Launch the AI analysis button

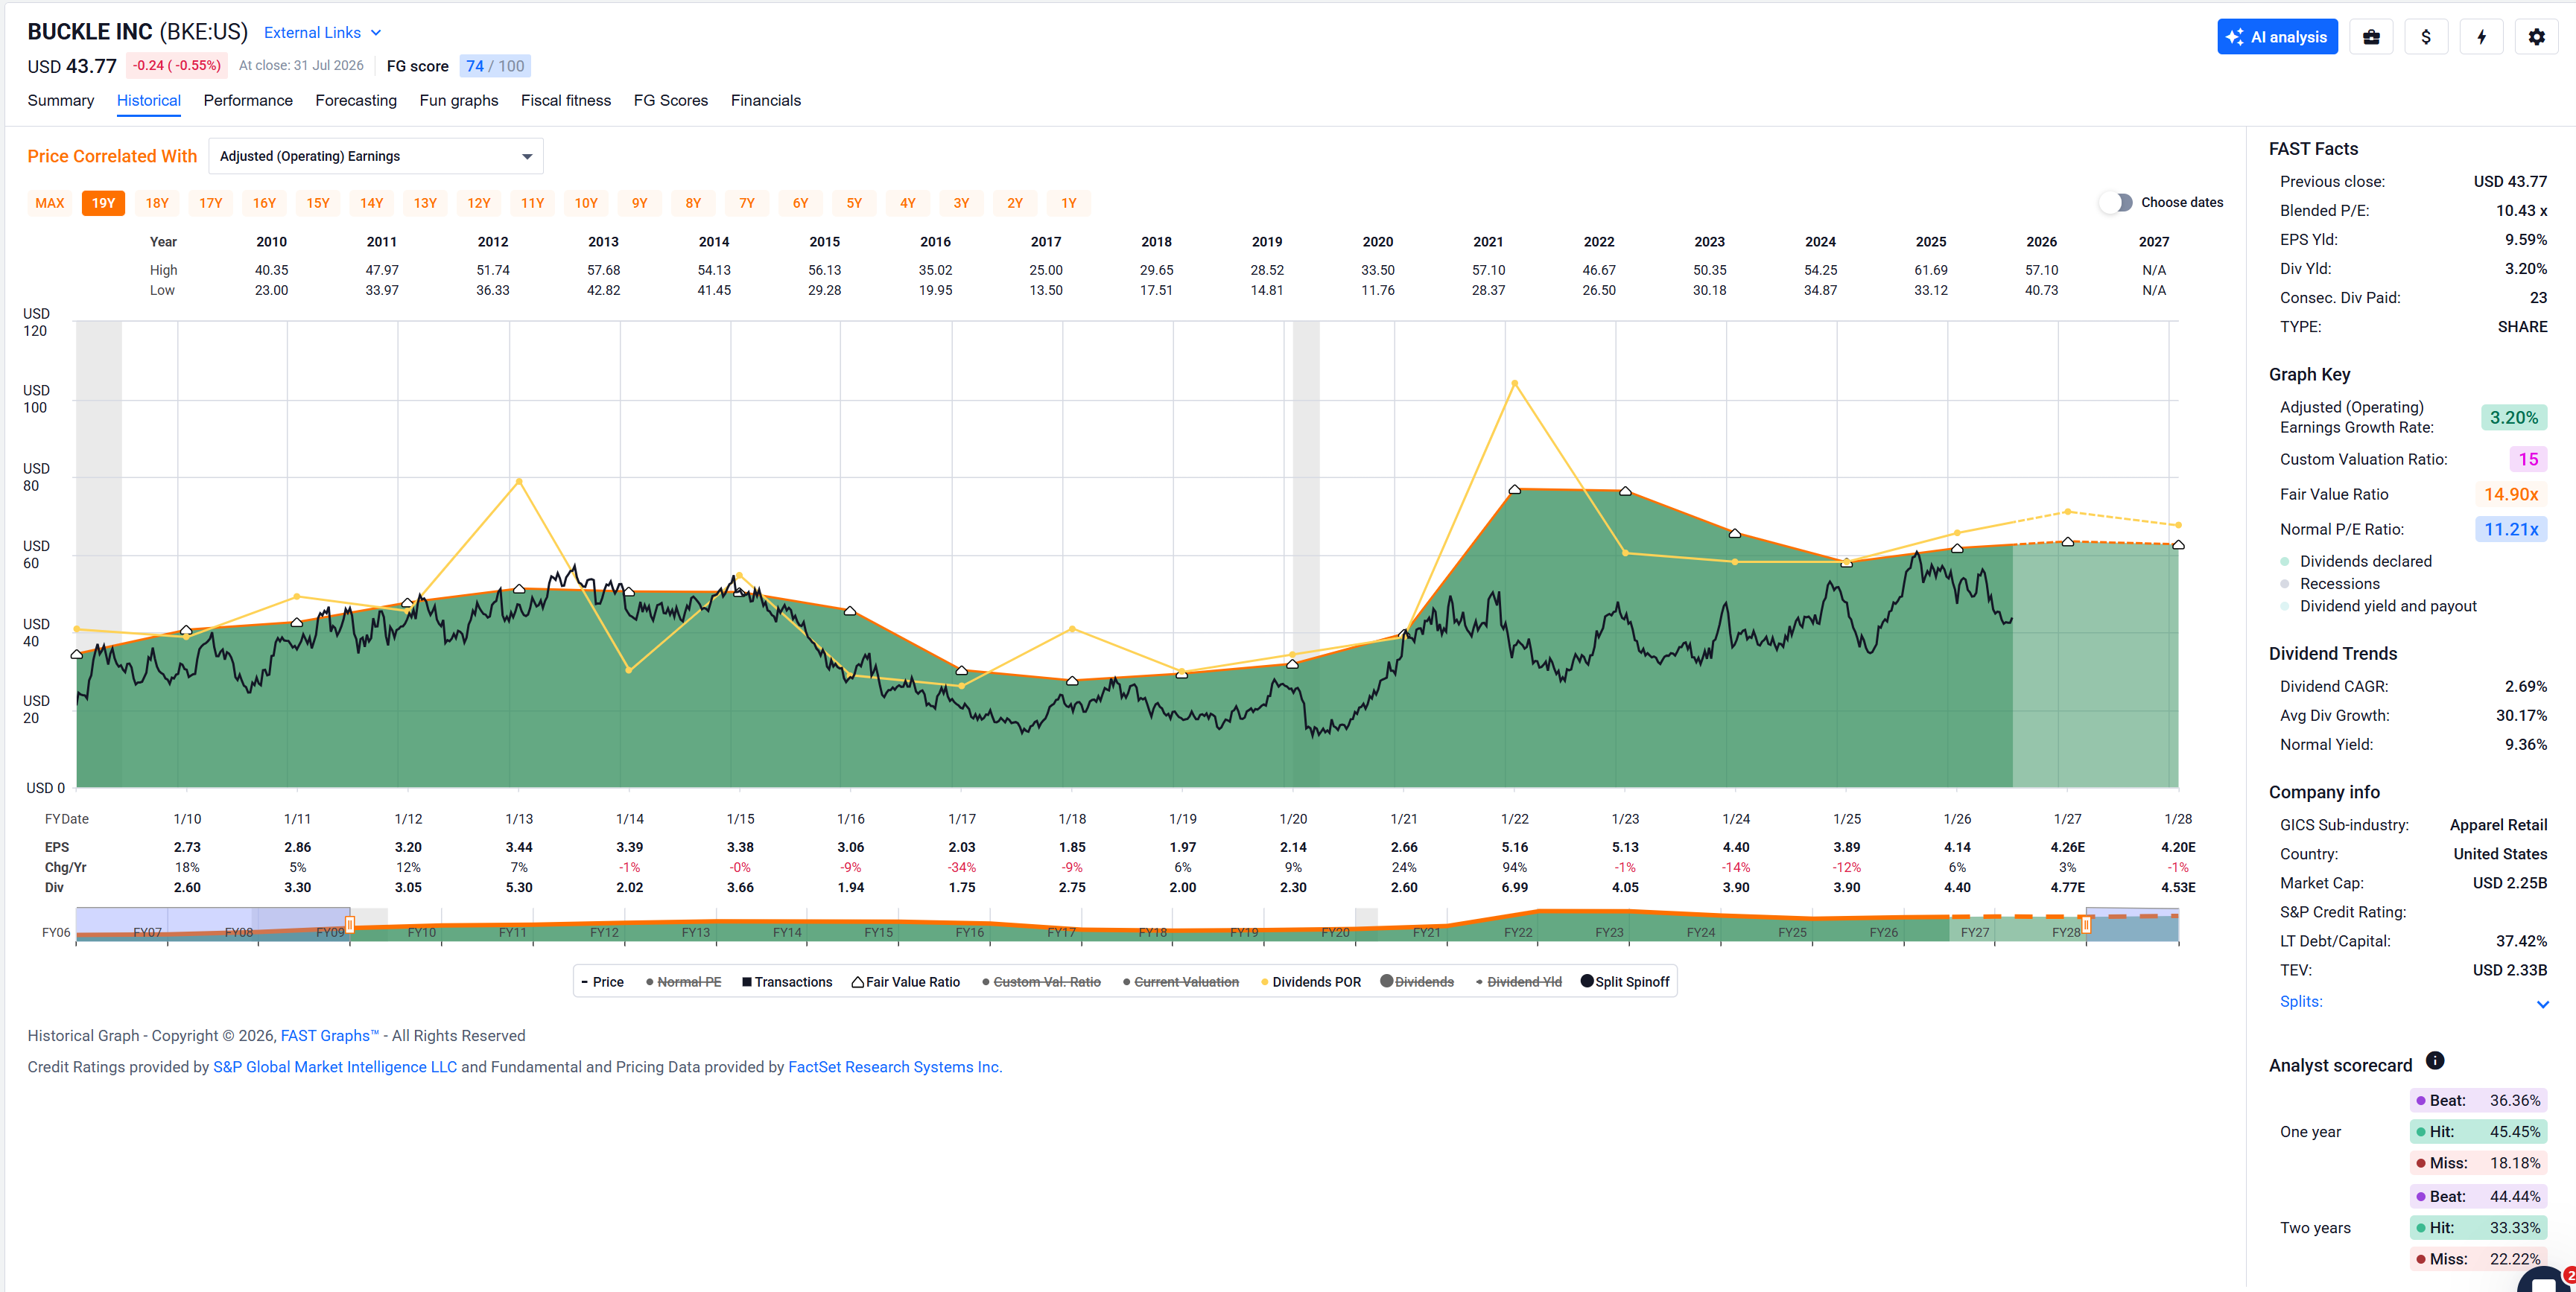2277,37
